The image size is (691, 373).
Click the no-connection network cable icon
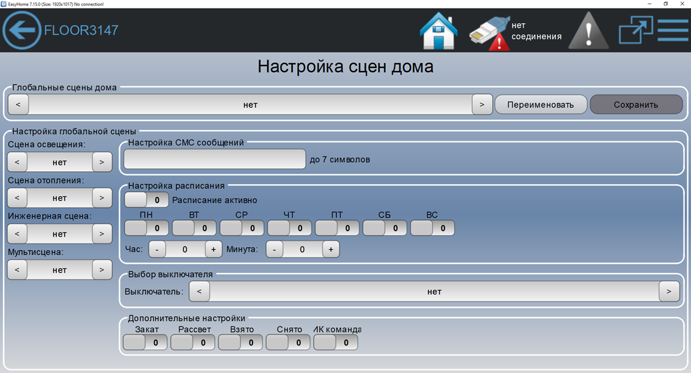point(489,32)
